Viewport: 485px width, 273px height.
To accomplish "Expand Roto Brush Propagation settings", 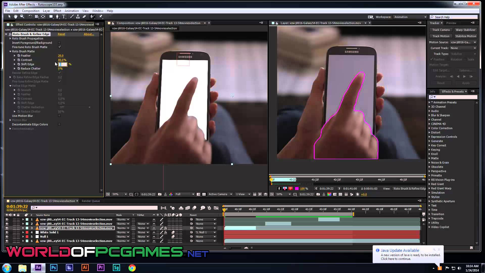I will click(10, 38).
